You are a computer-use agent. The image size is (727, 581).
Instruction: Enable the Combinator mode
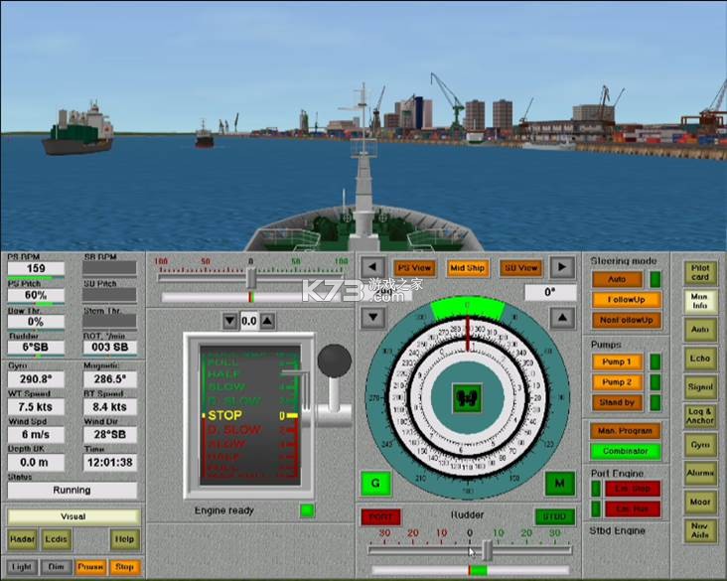[625, 451]
